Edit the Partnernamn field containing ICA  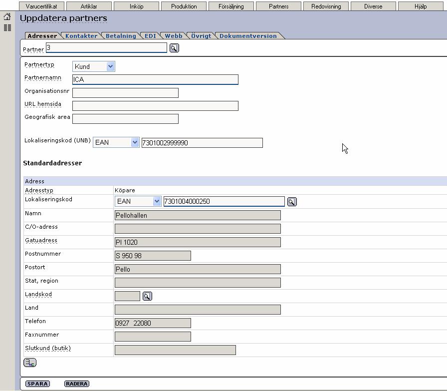click(x=155, y=79)
